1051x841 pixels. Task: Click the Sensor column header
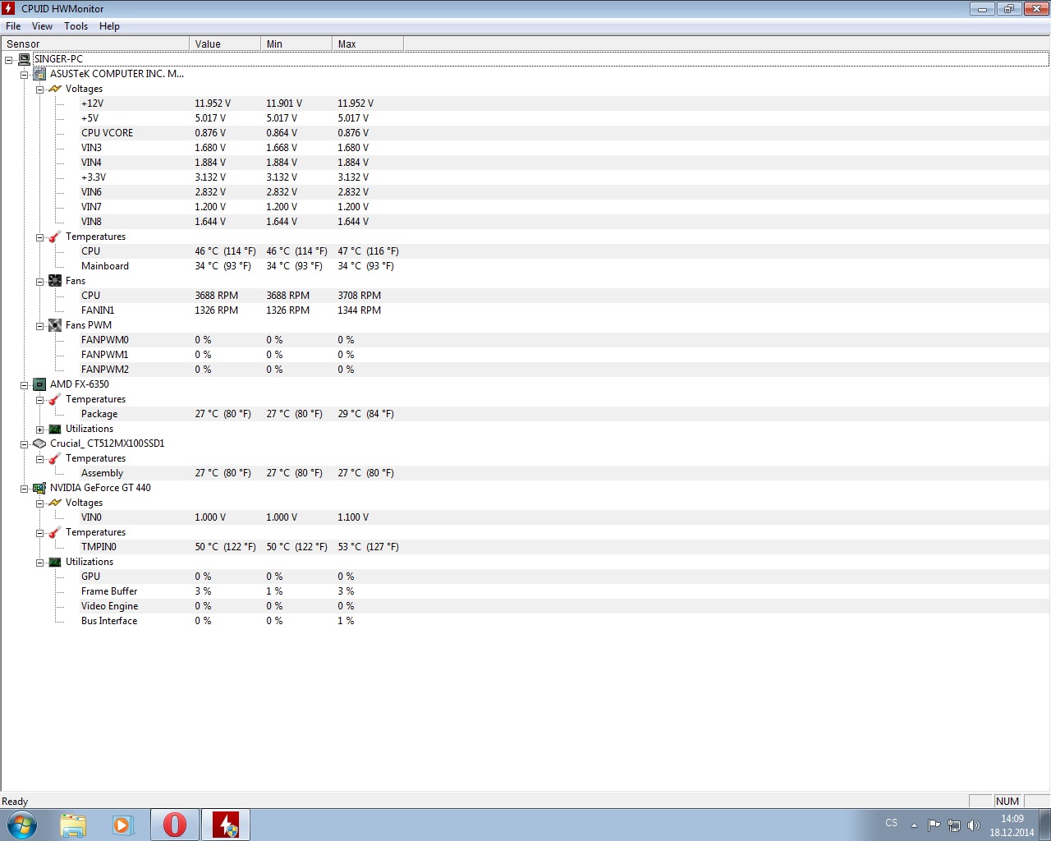95,44
